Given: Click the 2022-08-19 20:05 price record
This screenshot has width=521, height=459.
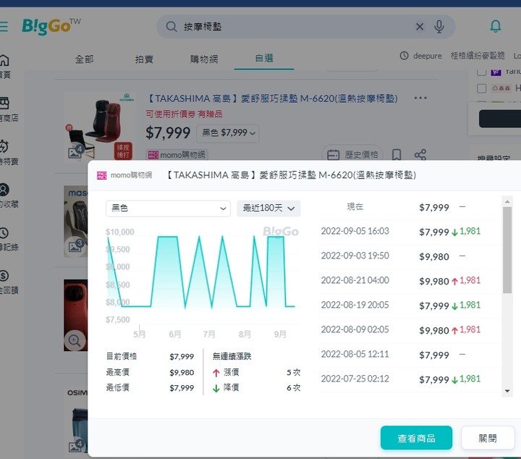Looking at the screenshot, I should point(410,306).
